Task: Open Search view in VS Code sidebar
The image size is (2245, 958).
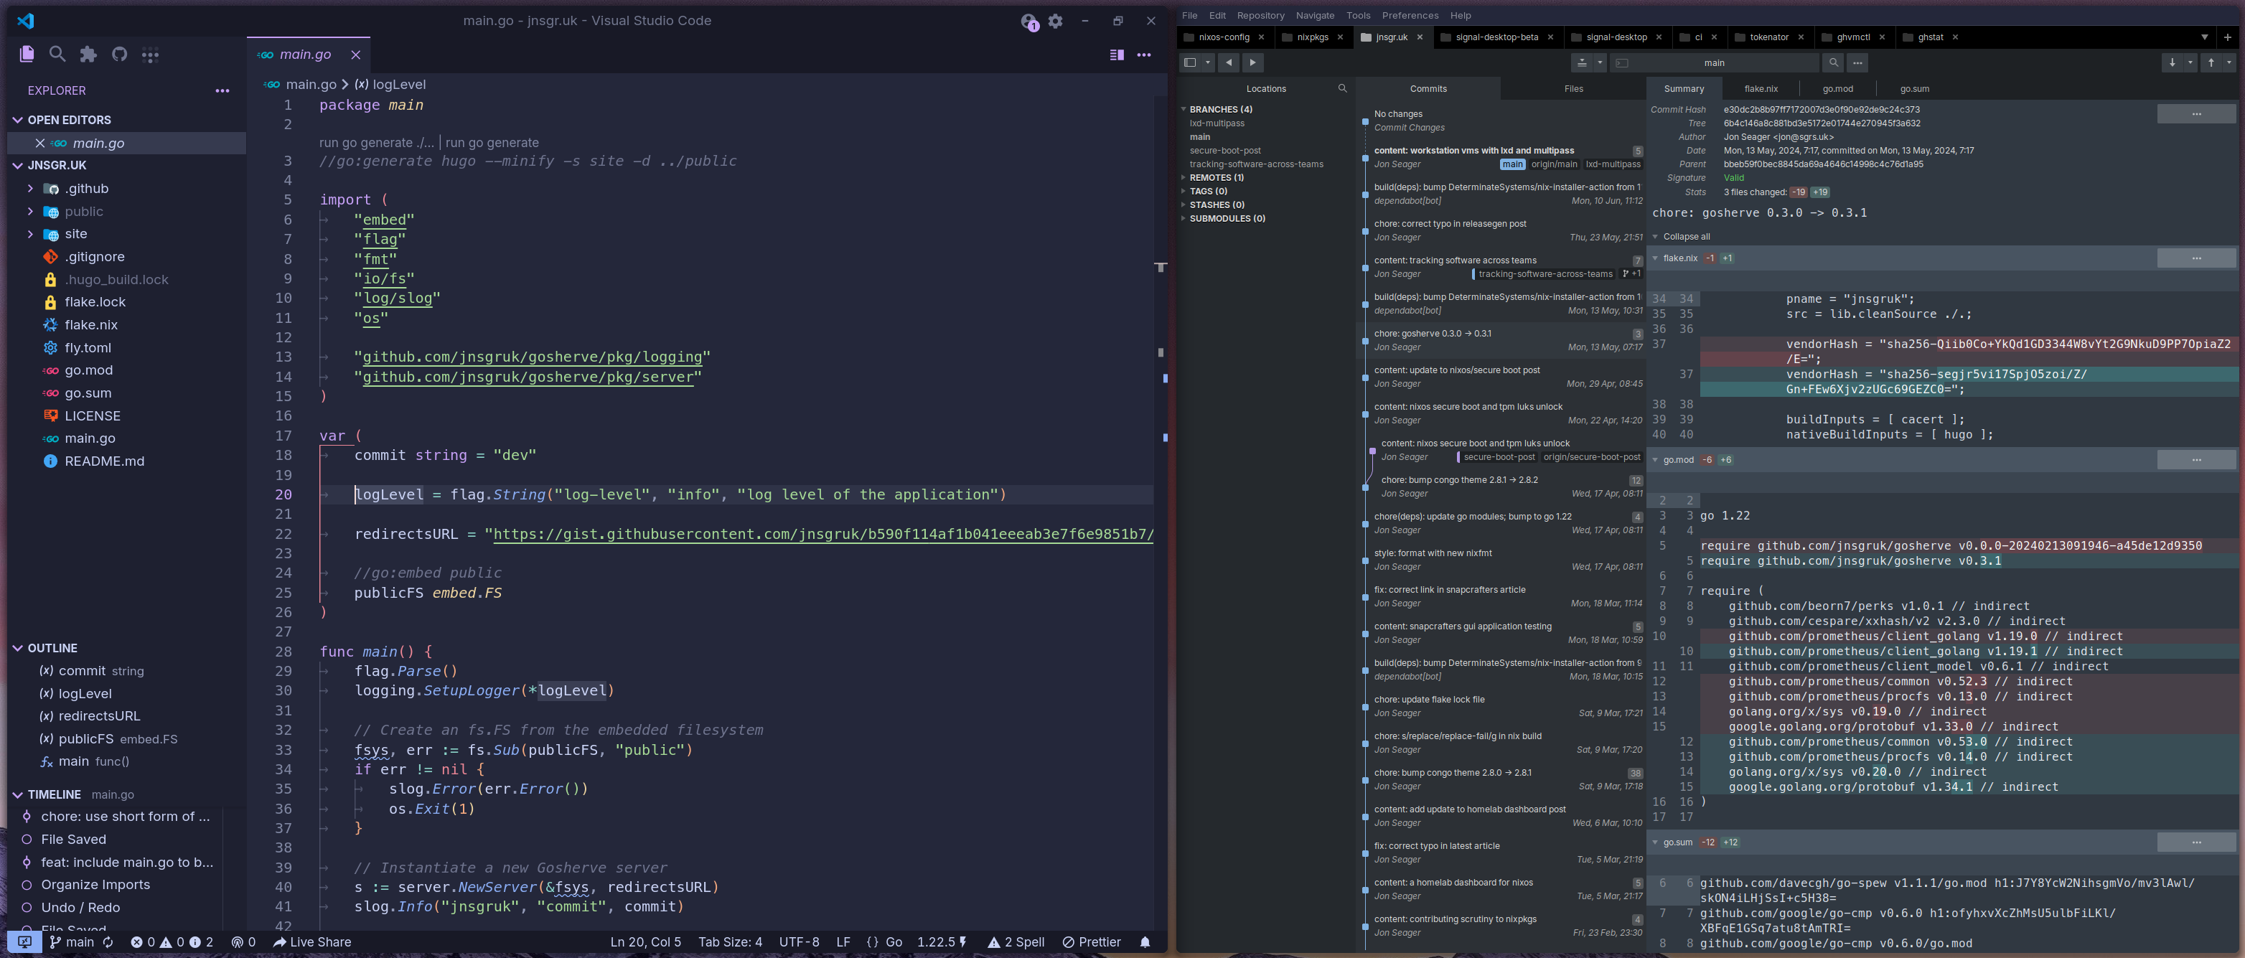Action: pyautogui.click(x=57, y=54)
